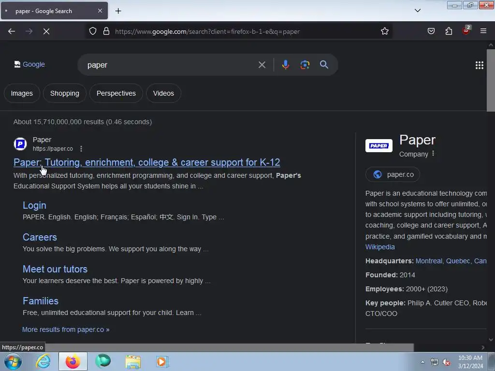Click the 'About 15,710,000,000 results' text

click(x=82, y=122)
